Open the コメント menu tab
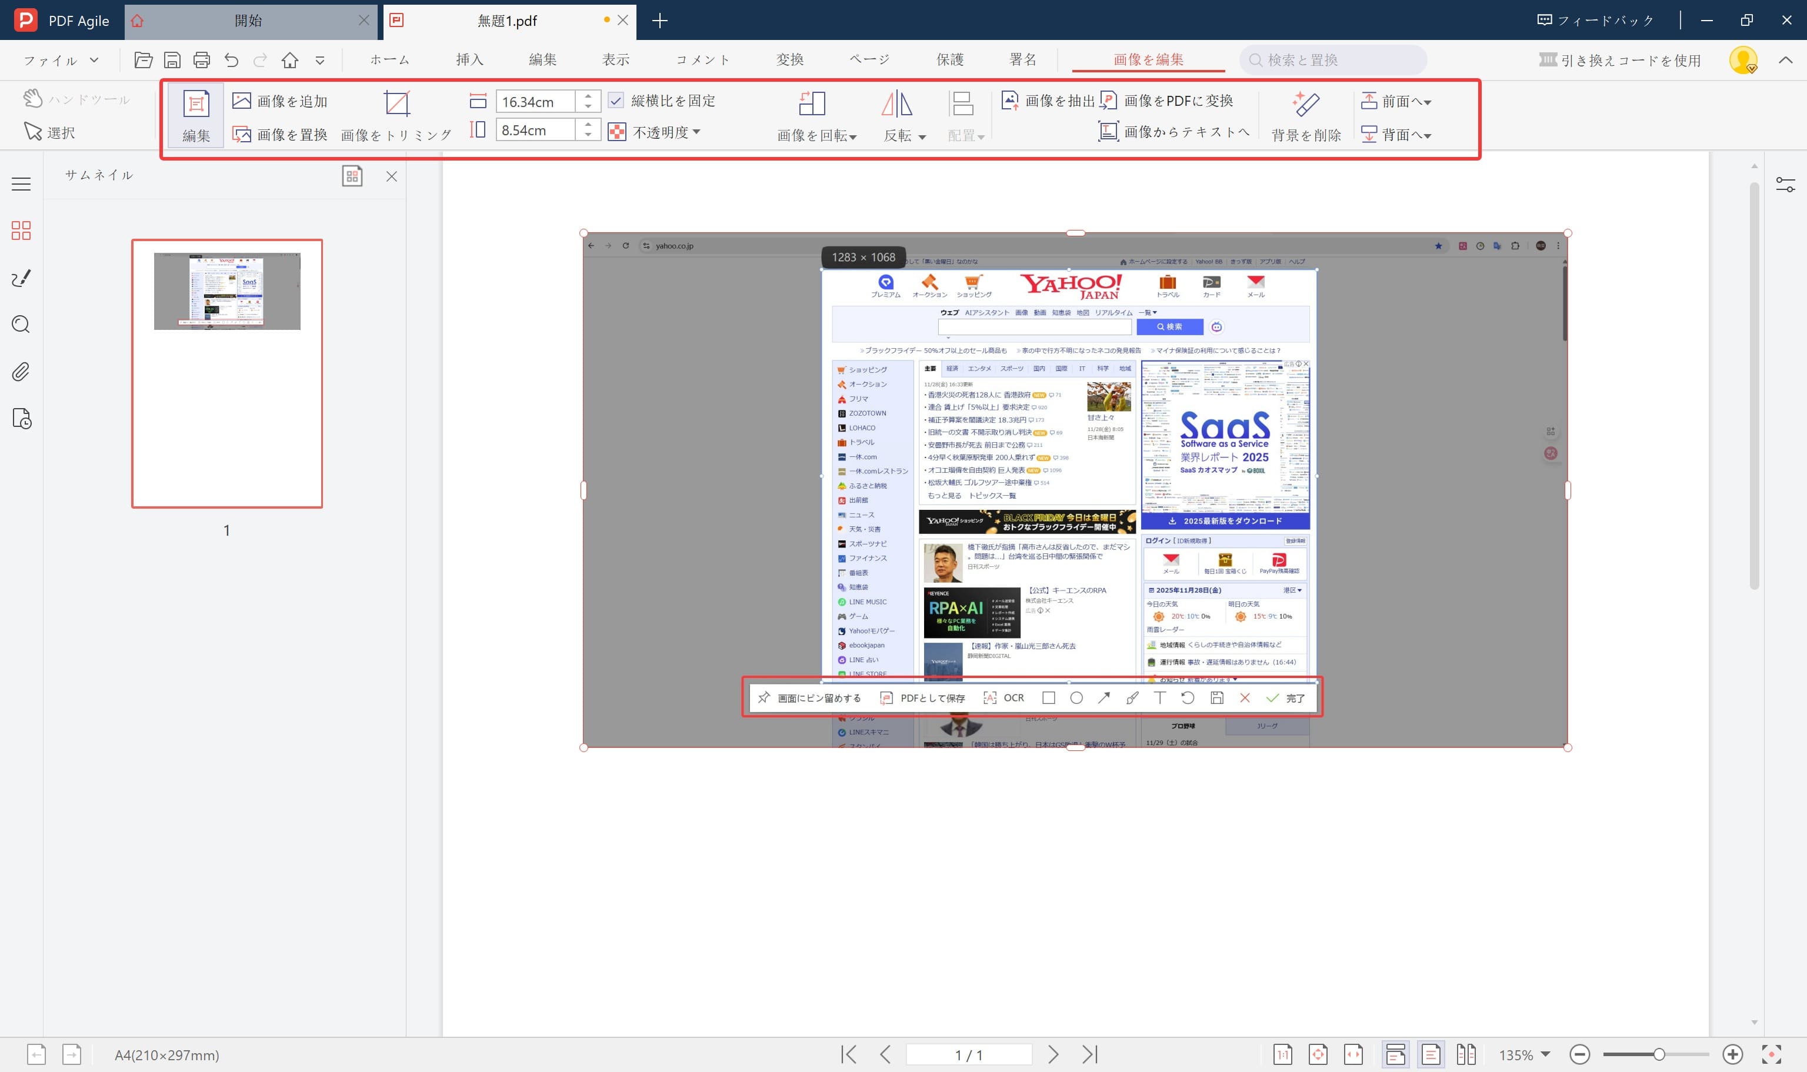Viewport: 1807px width, 1072px height. (x=702, y=59)
